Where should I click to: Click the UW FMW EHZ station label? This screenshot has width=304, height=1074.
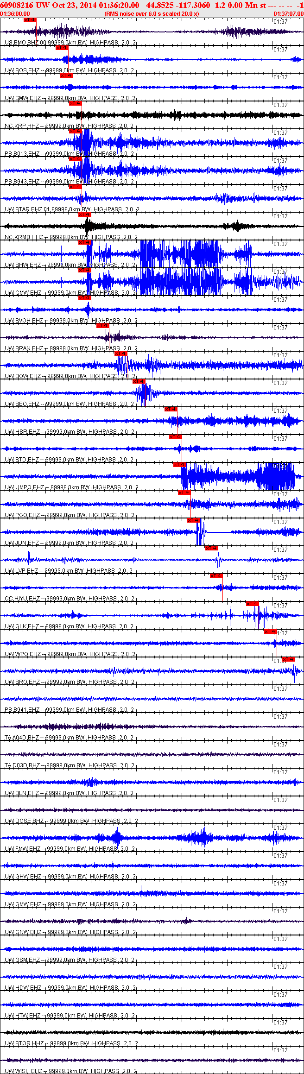70,849
